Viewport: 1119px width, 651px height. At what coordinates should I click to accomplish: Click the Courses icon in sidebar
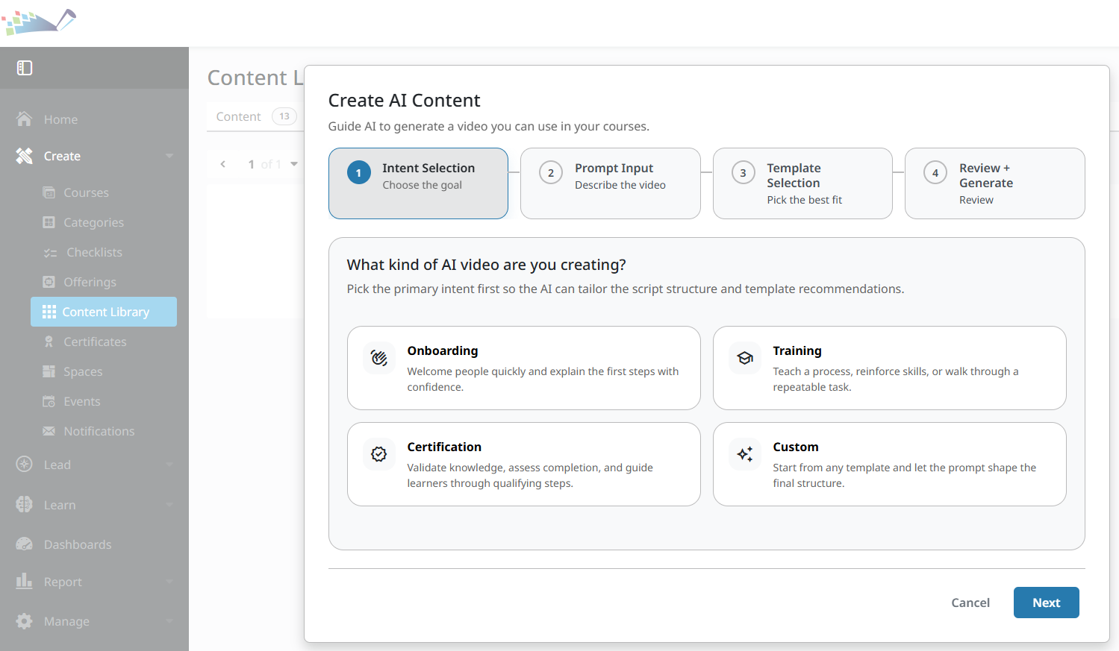[49, 192]
